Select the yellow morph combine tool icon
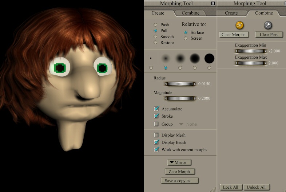The width and height of the screenshot is (286, 192). pyautogui.click(x=239, y=25)
